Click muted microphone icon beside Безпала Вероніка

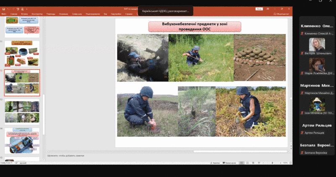tap(302, 153)
